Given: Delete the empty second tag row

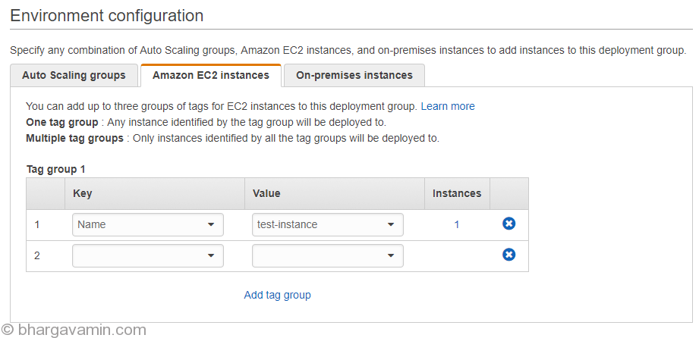Looking at the screenshot, I should [509, 255].
